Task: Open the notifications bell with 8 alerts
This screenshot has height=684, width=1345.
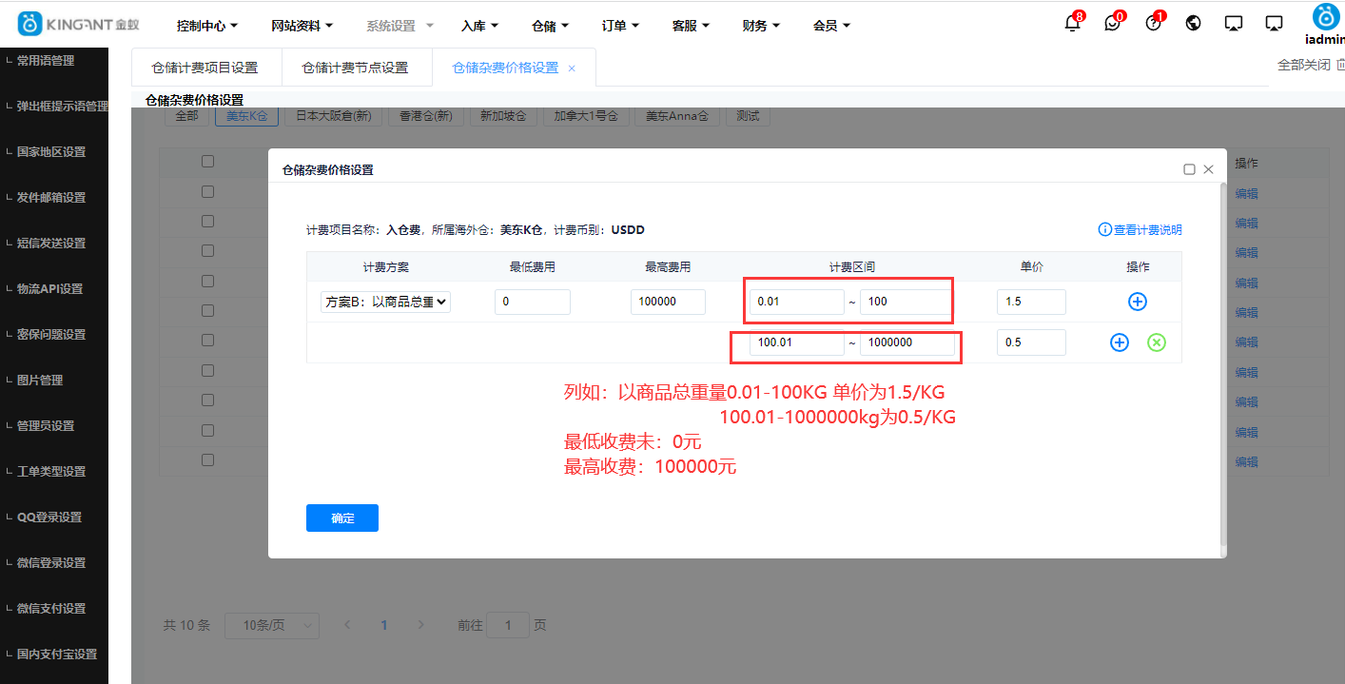Action: 1072,23
